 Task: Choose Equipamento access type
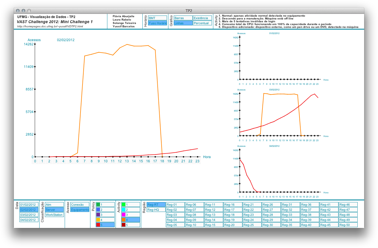click(x=80, y=210)
